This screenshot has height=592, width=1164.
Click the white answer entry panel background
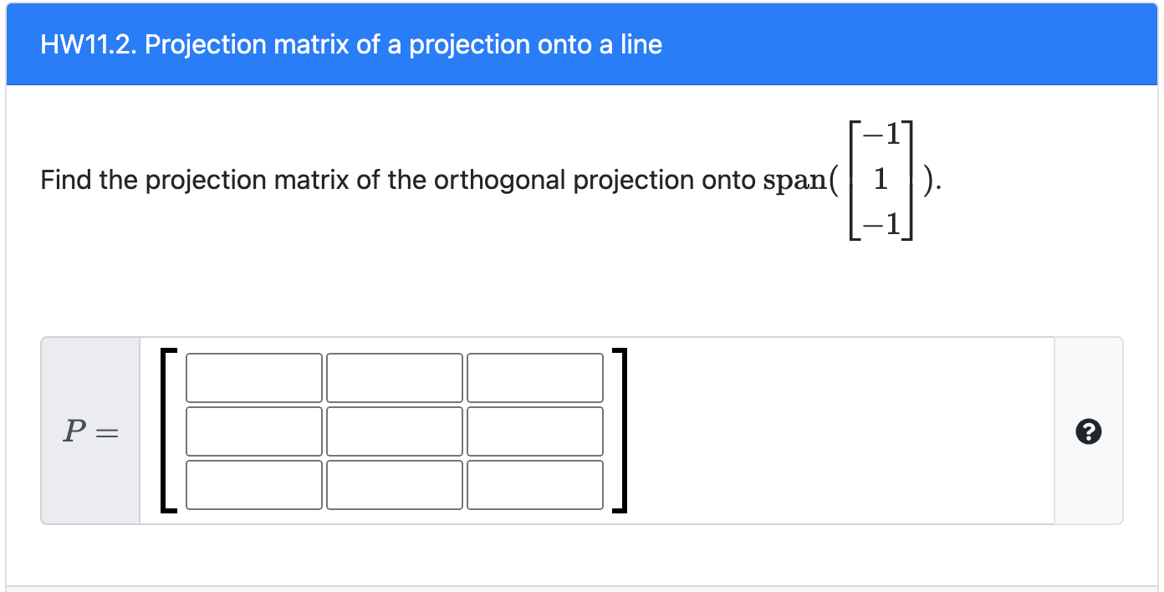(836, 431)
